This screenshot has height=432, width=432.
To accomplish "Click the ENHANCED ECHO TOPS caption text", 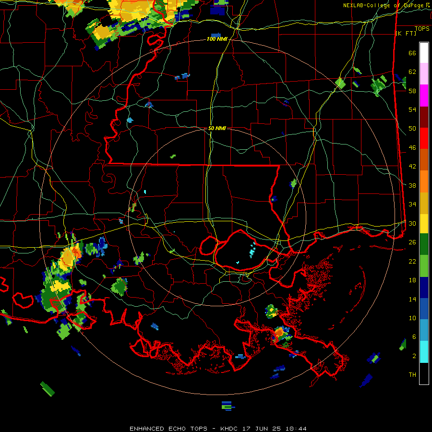I will click(x=168, y=429).
